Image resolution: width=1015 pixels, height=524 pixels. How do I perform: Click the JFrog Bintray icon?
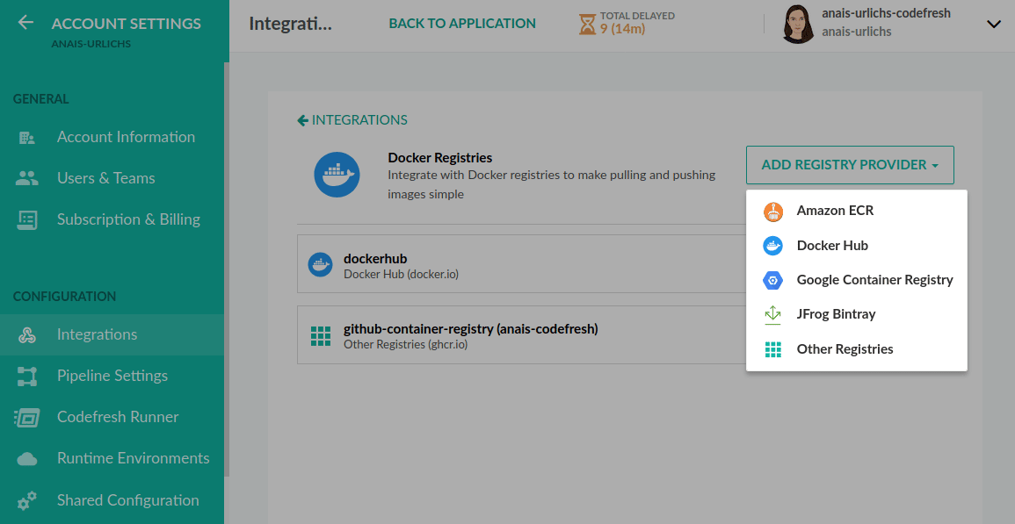pyautogui.click(x=772, y=314)
